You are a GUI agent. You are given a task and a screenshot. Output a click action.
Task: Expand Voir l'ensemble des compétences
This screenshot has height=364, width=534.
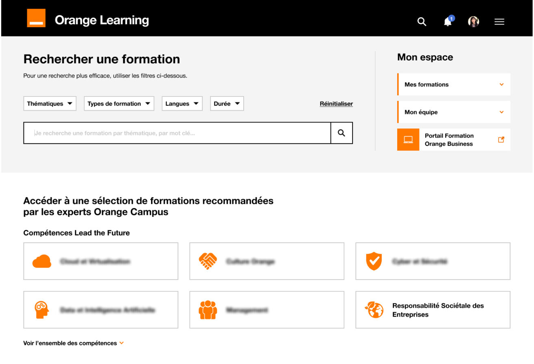[74, 343]
